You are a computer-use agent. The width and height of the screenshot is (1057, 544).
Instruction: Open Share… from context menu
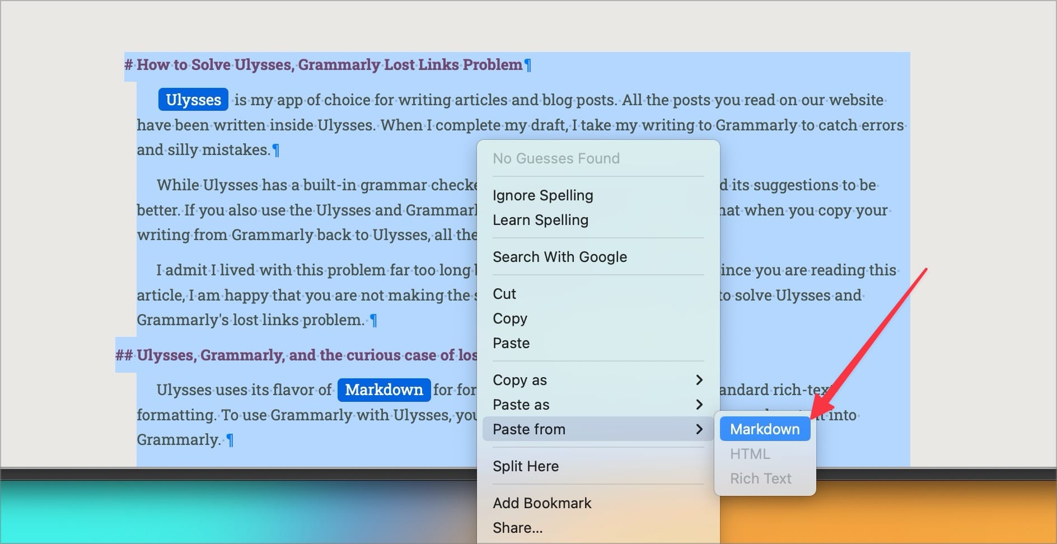[x=598, y=528]
